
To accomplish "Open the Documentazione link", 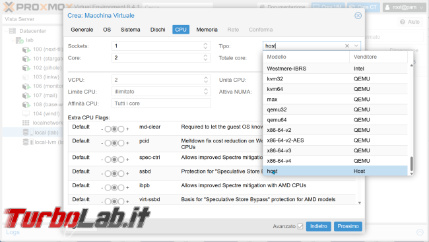I will click(283, 7).
